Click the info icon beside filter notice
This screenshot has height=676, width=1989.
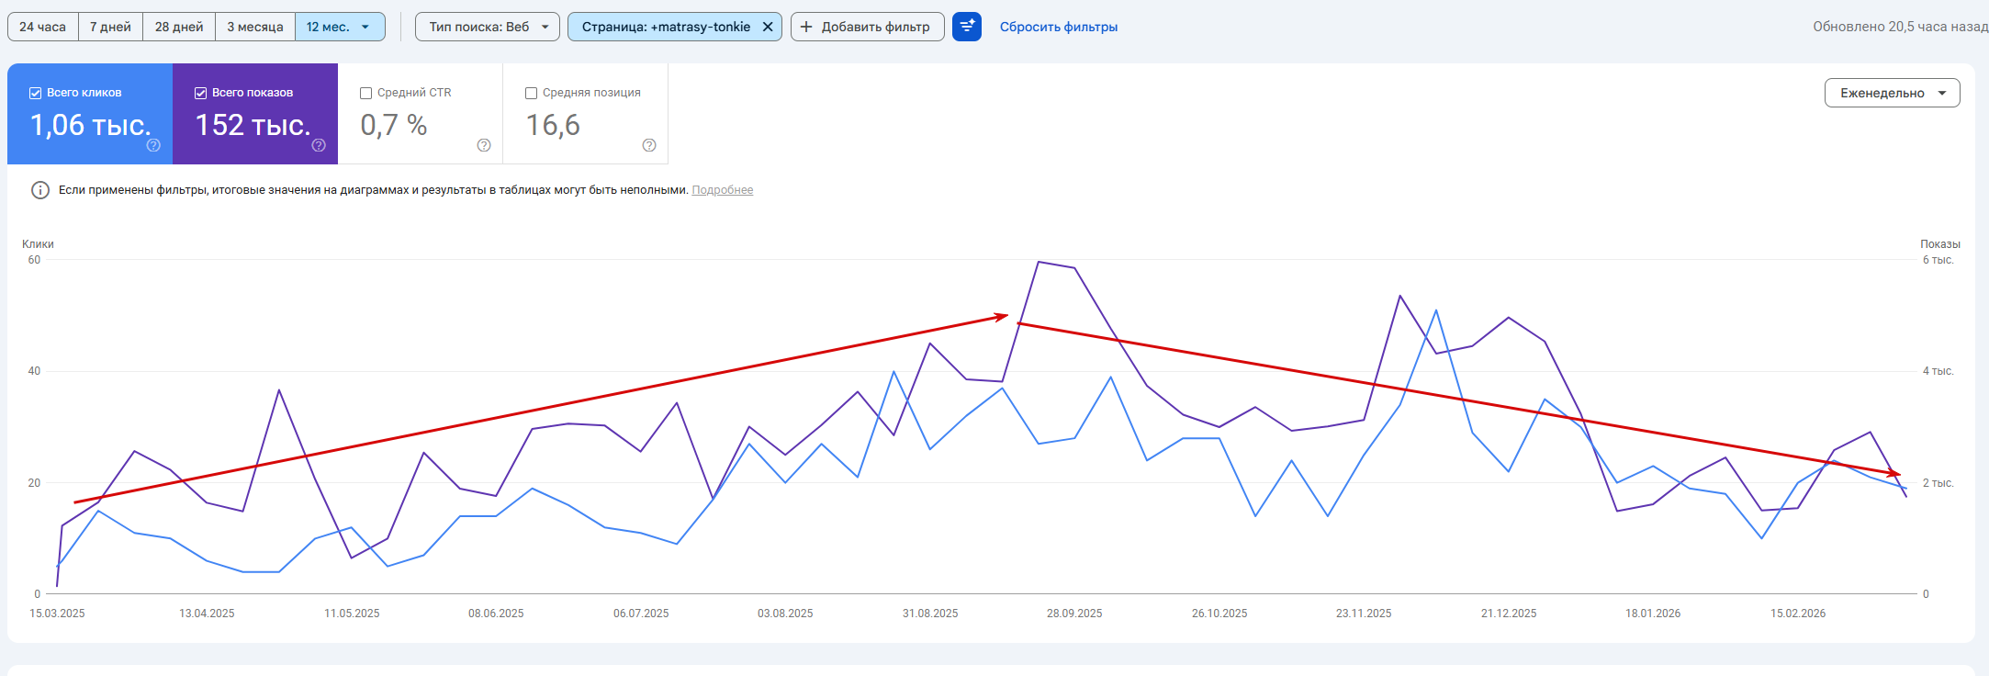coord(40,190)
